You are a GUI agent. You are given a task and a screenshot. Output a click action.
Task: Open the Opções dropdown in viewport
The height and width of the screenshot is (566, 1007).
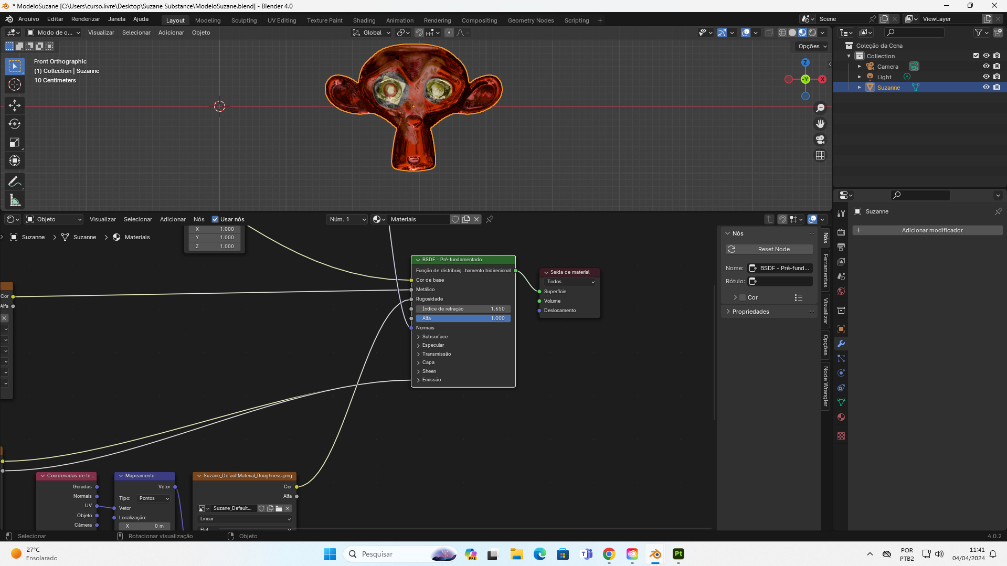pos(812,46)
